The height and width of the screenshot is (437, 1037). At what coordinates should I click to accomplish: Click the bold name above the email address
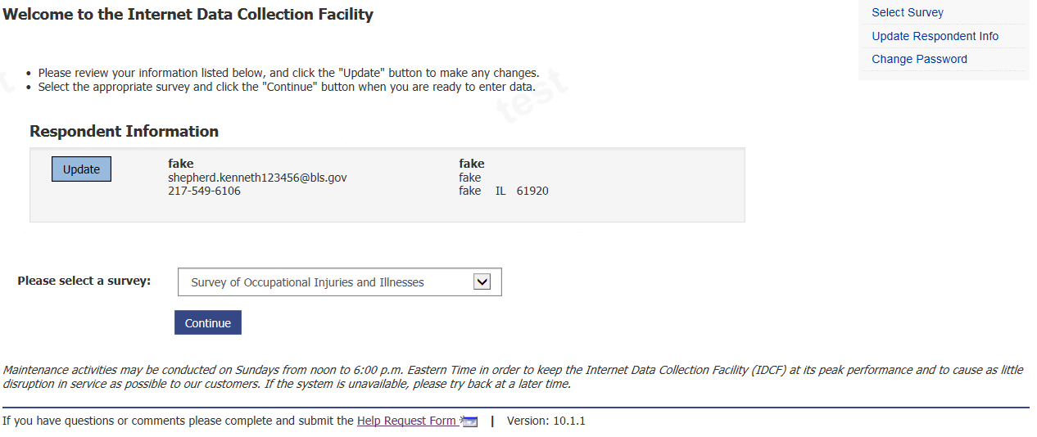[x=181, y=164]
